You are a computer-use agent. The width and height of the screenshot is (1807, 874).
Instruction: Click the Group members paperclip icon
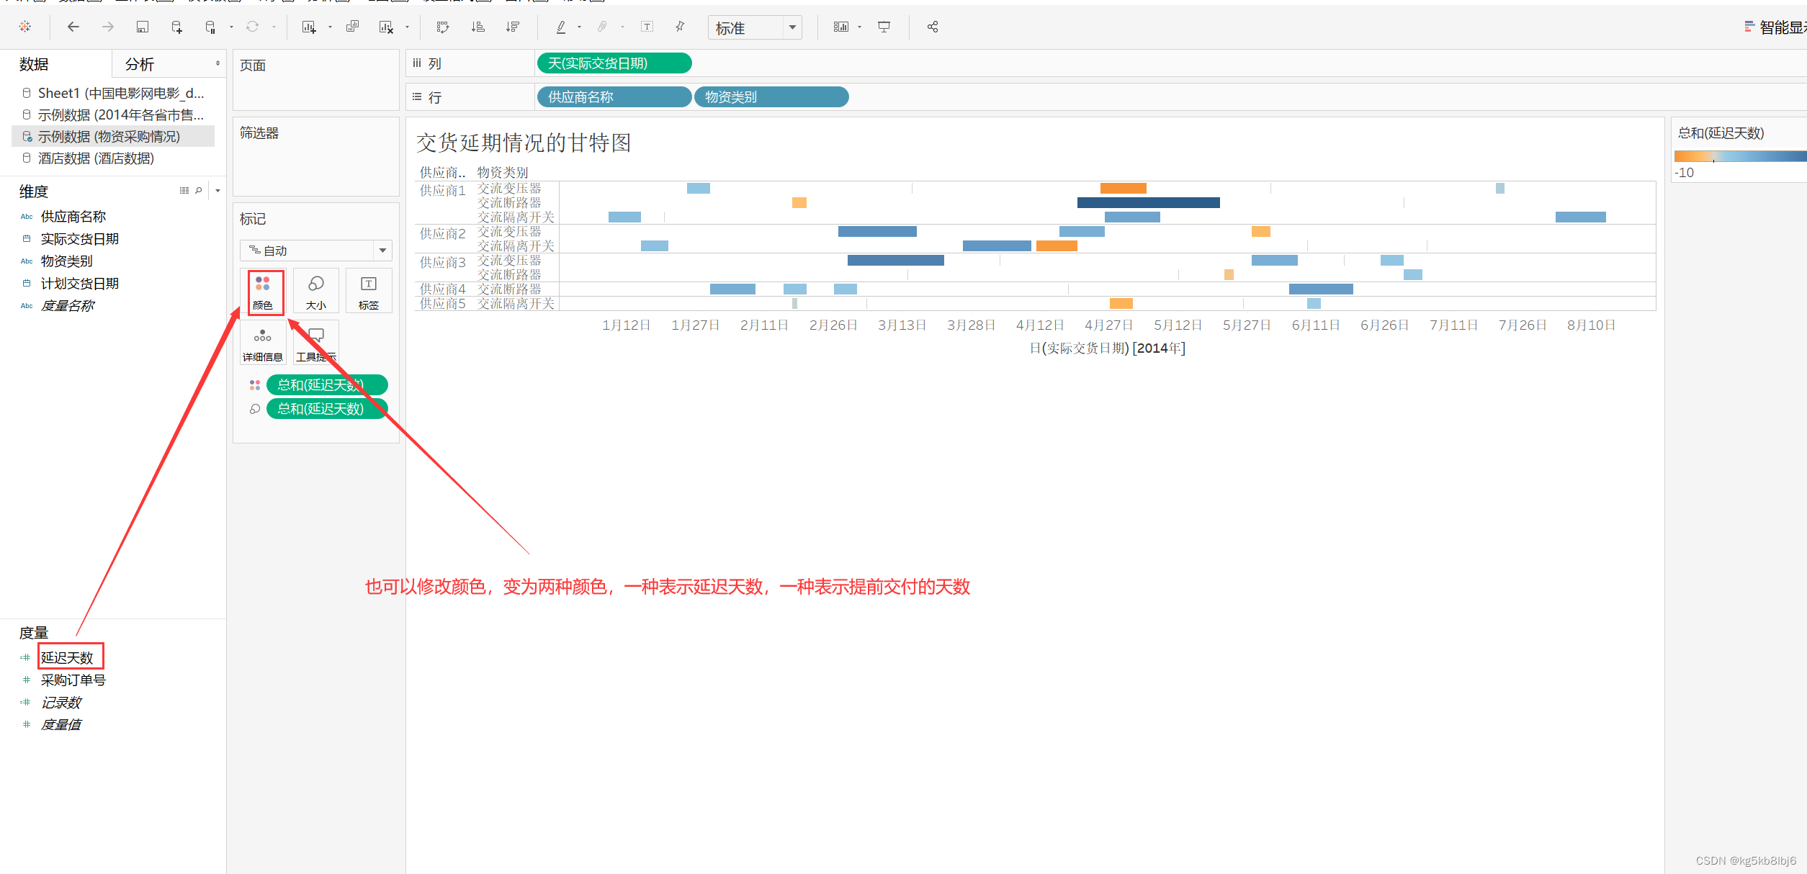coord(602,27)
